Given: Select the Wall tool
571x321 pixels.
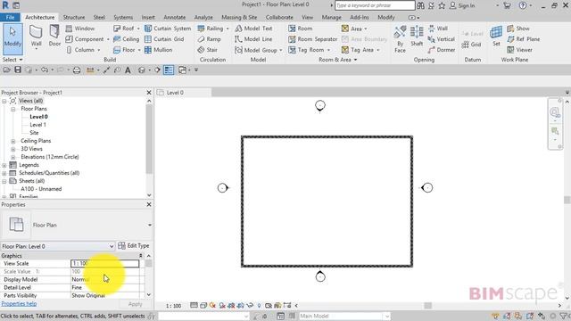Looking at the screenshot, I should tap(36, 36).
